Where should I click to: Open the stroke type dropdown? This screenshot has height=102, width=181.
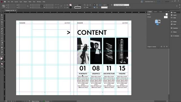coord(82,7)
